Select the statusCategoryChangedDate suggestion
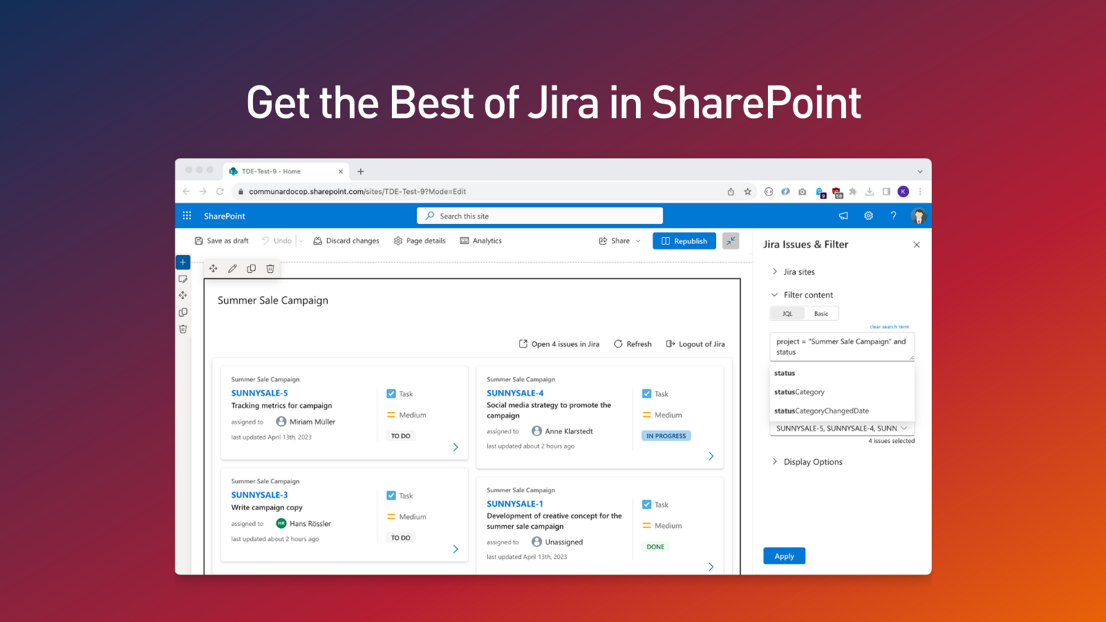This screenshot has height=622, width=1106. coord(842,411)
